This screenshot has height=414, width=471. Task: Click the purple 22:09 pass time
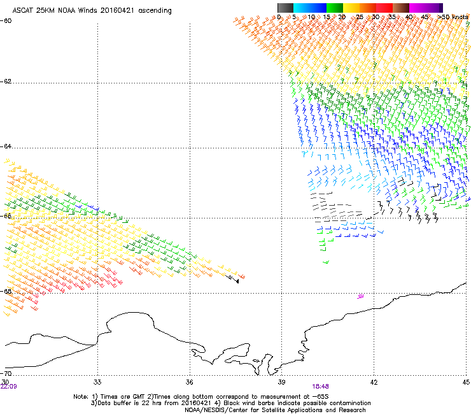coord(9,387)
